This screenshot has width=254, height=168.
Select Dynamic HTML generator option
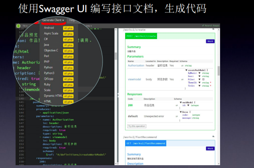53,96
